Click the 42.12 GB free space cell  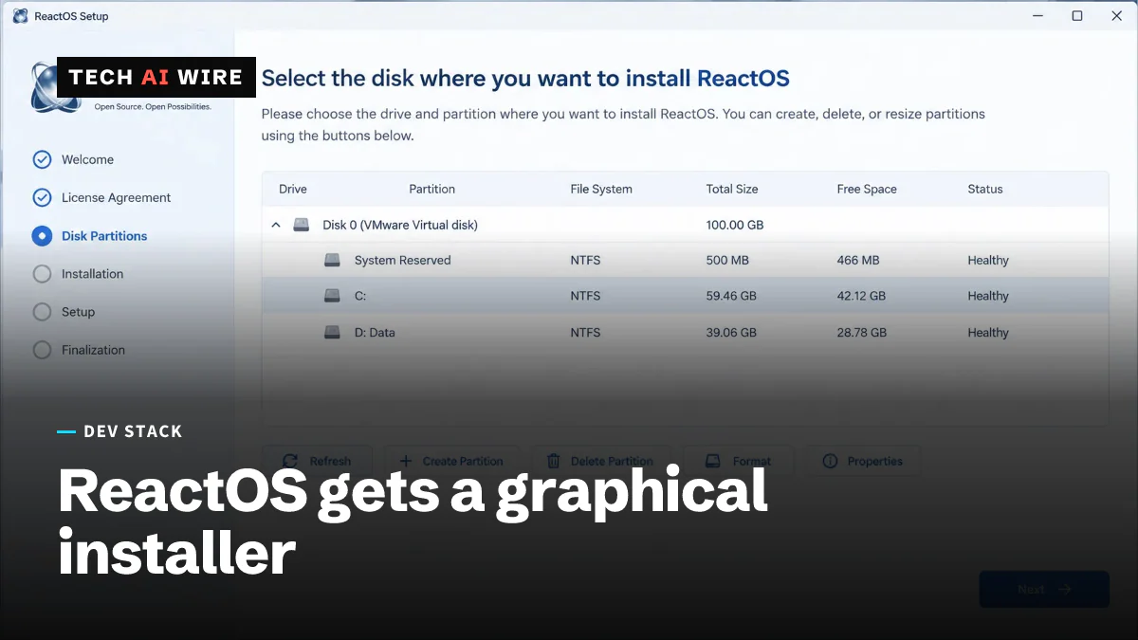861,296
